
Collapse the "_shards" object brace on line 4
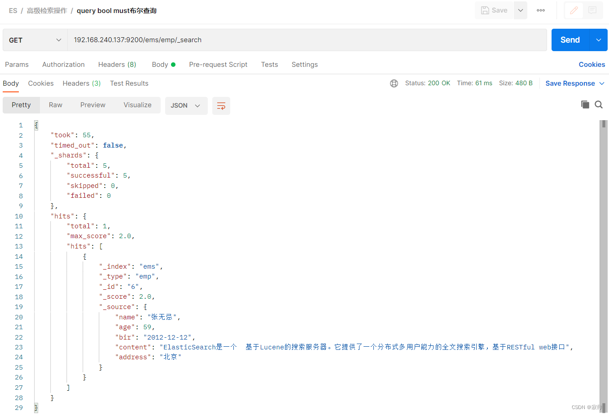[96, 156]
